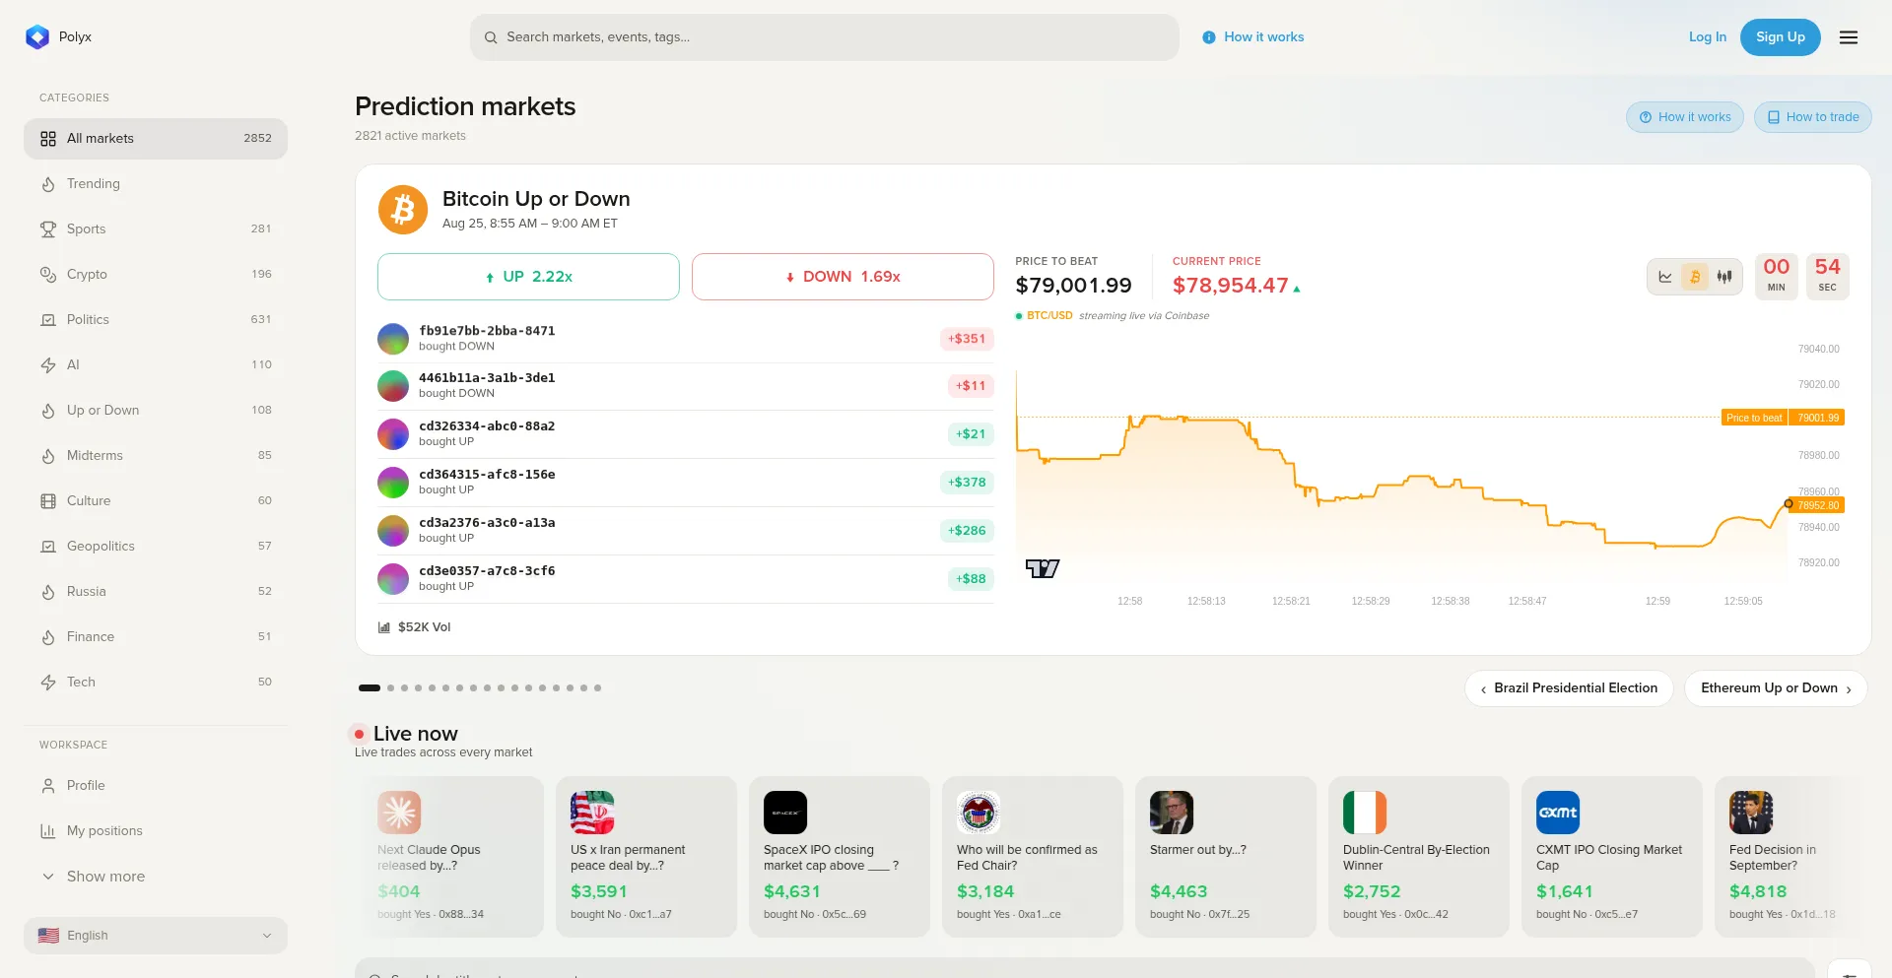Click the CXMT logo icon

(1558, 813)
